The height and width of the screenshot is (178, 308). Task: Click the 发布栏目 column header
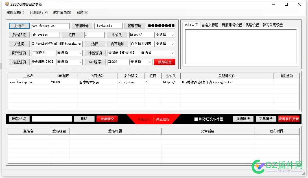coord(59,131)
